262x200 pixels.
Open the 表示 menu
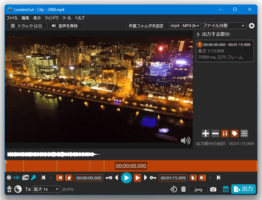[x=37, y=18]
